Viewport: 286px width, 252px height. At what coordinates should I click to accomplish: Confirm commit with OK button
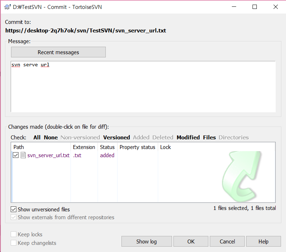pyautogui.click(x=191, y=241)
